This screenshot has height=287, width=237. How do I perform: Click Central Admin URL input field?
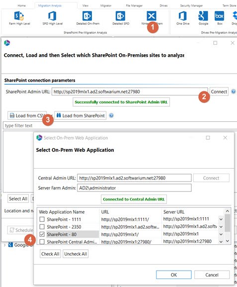(x=134, y=178)
